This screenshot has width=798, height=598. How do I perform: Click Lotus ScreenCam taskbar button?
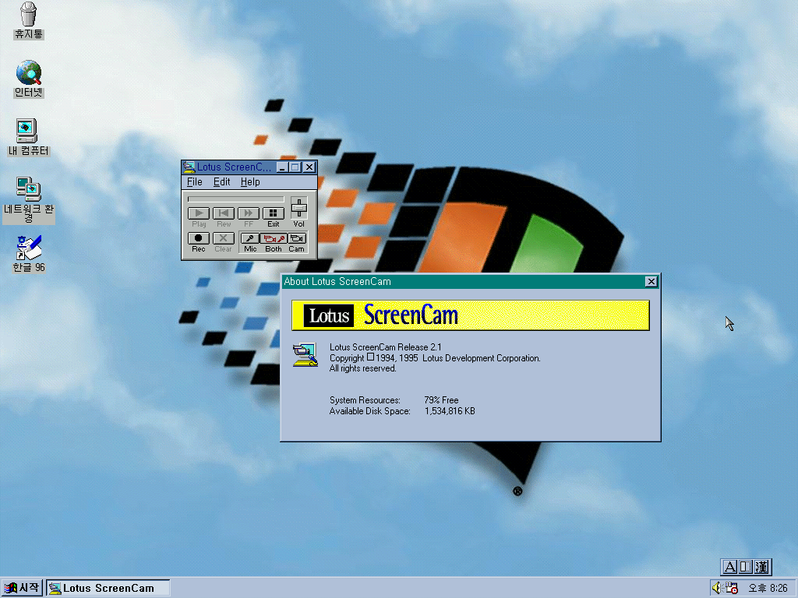[108, 589]
